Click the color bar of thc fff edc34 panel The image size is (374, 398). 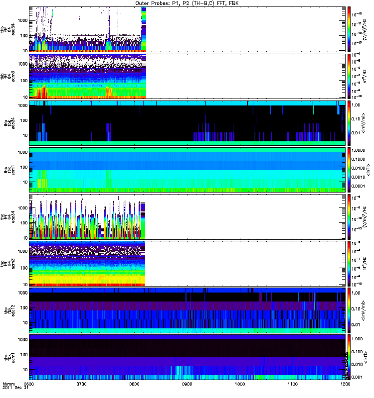[x=349, y=217]
